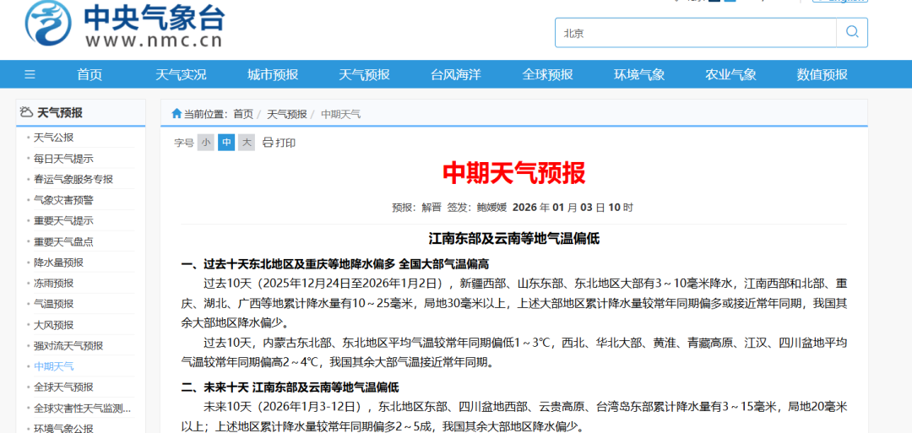The image size is (912, 433).
Task: Go to 首页 in navigation bar
Action: pyautogui.click(x=90, y=74)
